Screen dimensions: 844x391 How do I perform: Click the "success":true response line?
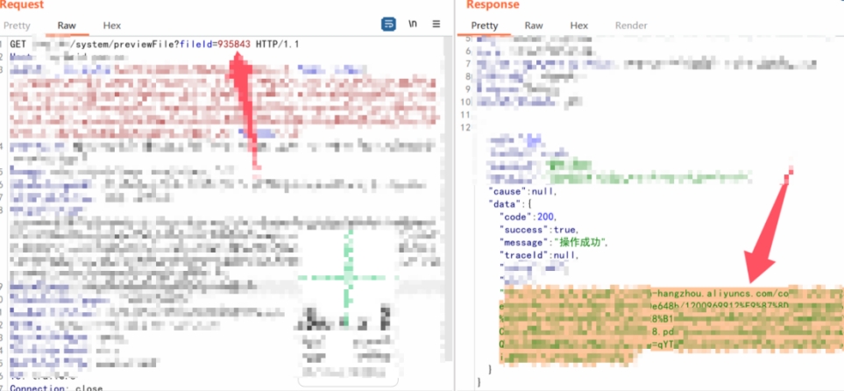click(x=540, y=229)
